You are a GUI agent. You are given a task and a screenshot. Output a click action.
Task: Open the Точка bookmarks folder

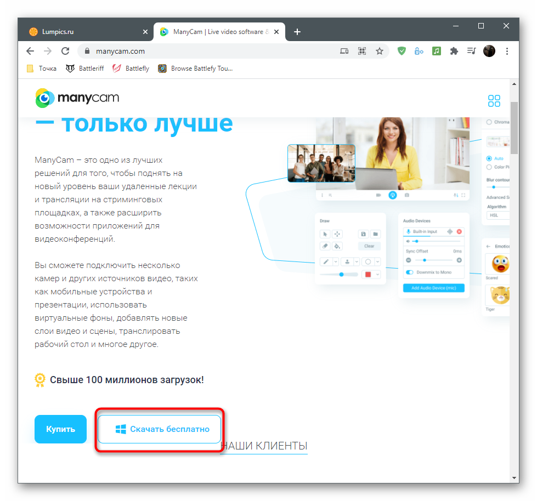(42, 69)
